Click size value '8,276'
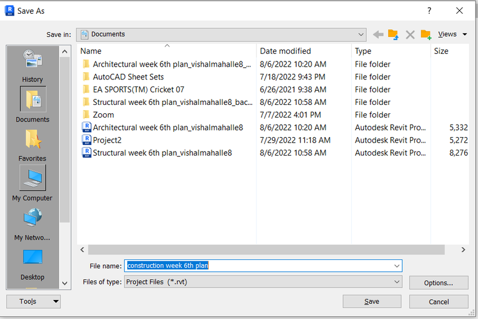The image size is (478, 319). 458,153
